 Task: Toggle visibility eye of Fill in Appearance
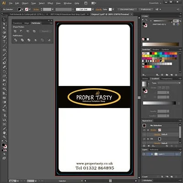pyautogui.click(x=144, y=139)
